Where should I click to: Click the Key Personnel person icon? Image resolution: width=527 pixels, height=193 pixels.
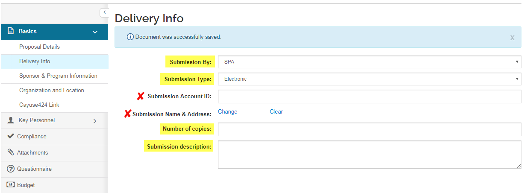point(11,120)
